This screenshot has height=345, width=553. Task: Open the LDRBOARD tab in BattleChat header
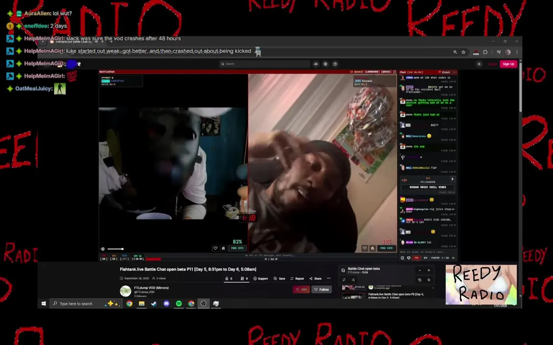(372, 71)
